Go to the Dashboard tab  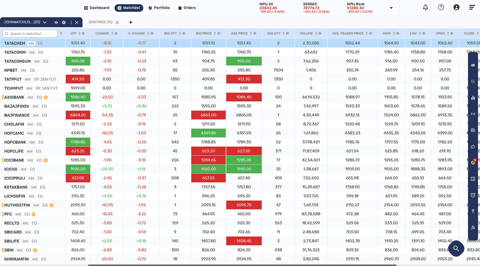point(97,8)
